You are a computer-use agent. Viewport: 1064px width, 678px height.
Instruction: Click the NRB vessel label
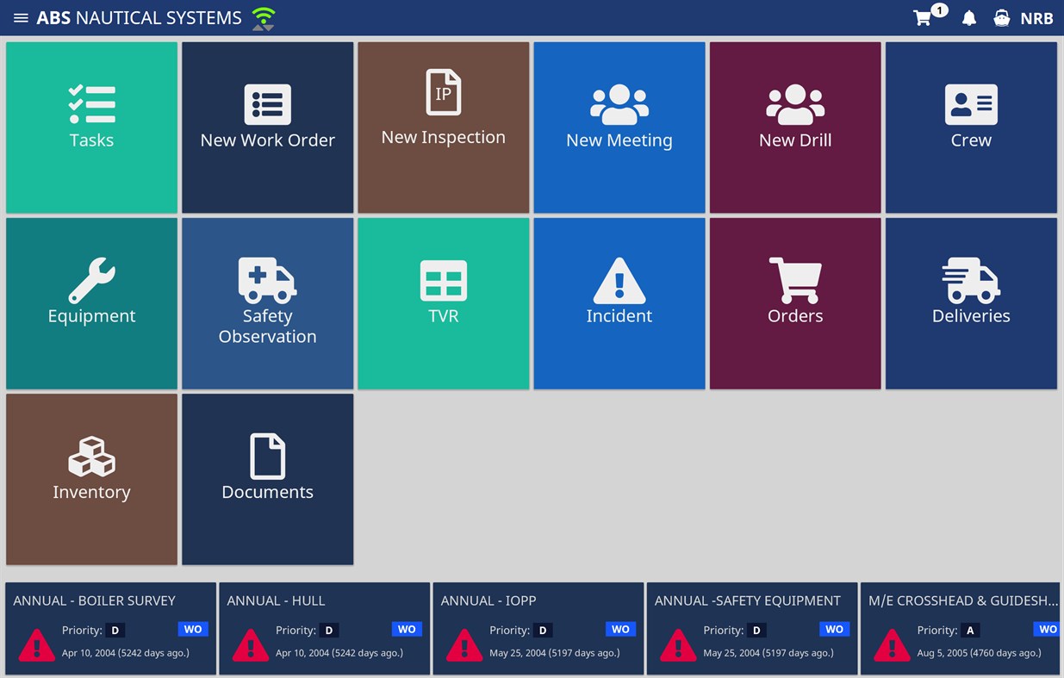[x=1036, y=18]
